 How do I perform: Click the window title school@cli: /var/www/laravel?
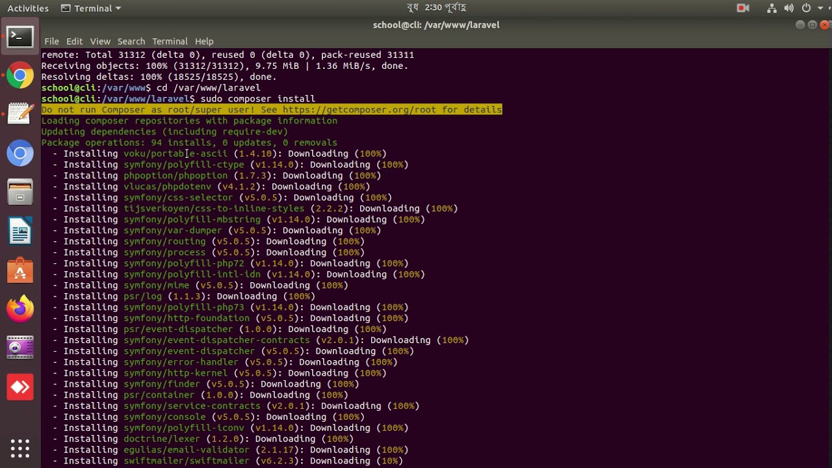pos(436,25)
